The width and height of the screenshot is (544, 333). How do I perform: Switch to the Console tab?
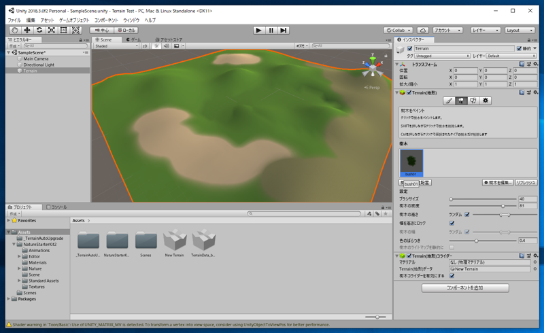pyautogui.click(x=56, y=207)
